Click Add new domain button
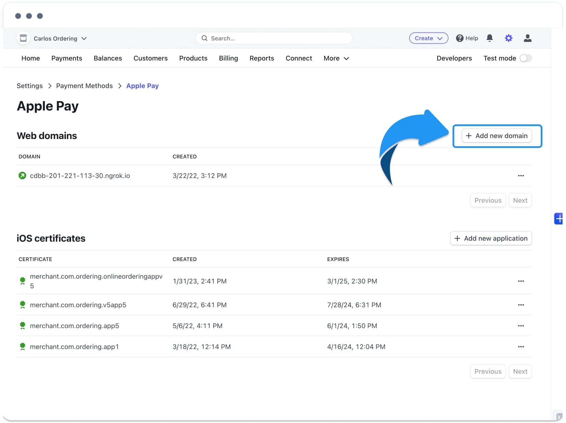 click(x=497, y=136)
